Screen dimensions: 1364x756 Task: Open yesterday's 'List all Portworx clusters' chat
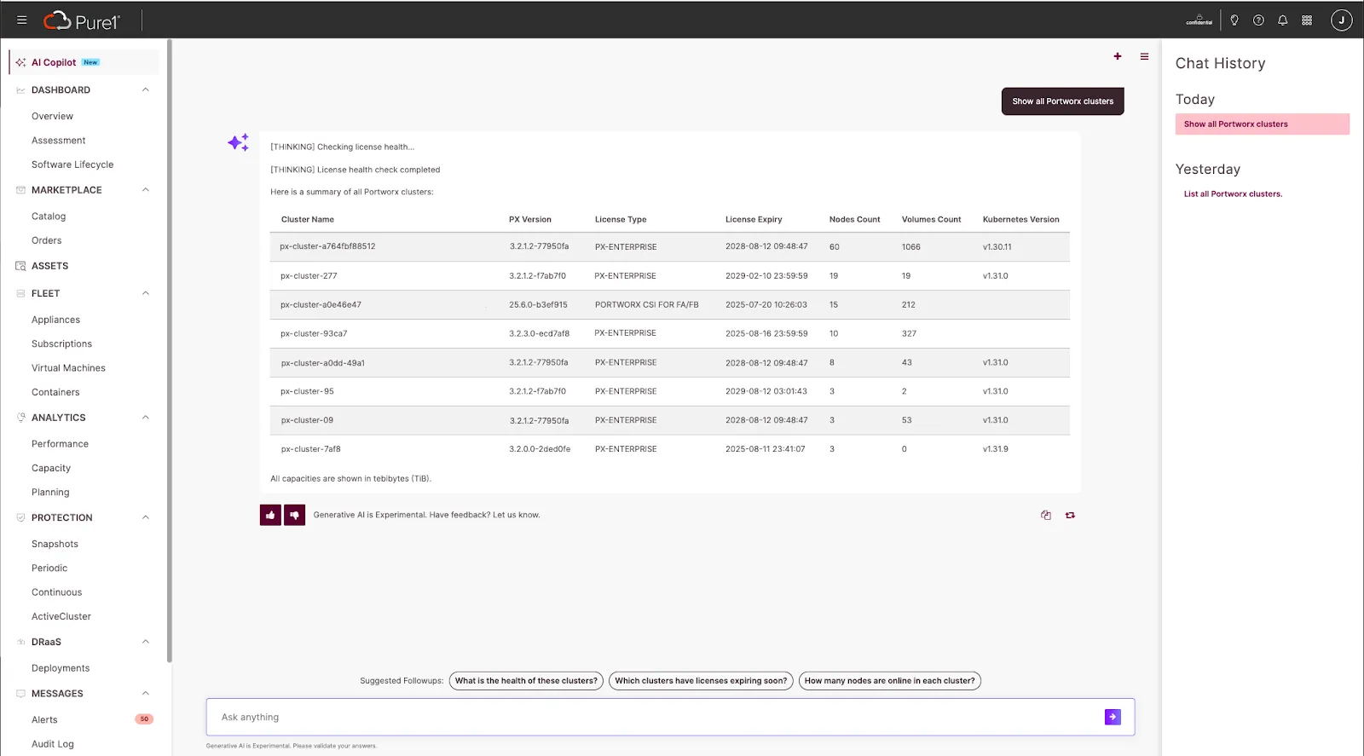coord(1233,194)
